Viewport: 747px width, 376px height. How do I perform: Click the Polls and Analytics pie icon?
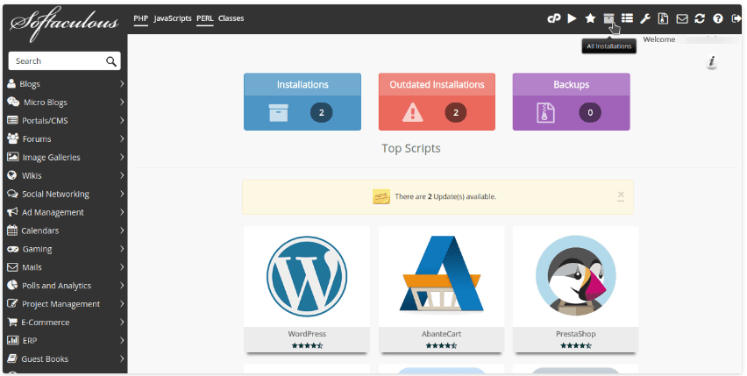(x=12, y=285)
